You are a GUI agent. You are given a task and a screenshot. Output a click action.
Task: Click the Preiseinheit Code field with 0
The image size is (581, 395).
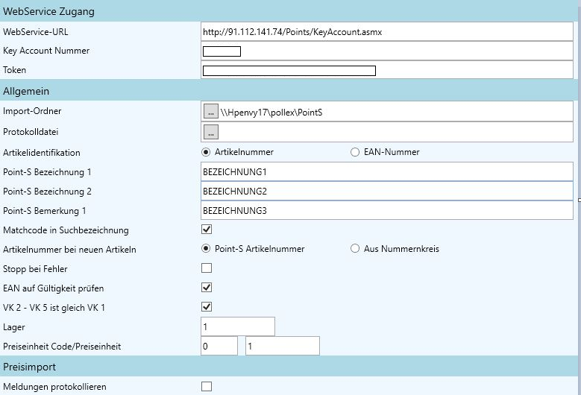219,346
